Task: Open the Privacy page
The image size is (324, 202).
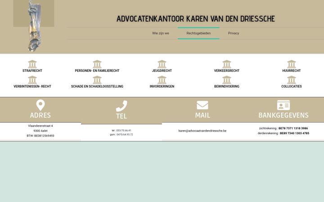Action: click(234, 33)
